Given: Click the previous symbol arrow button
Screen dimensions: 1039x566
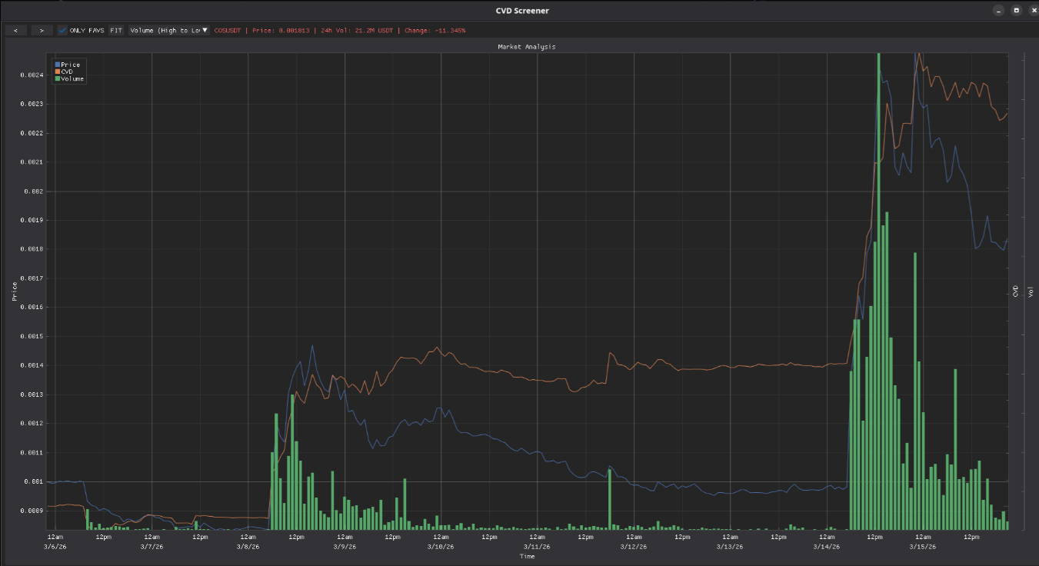Looking at the screenshot, I should [15, 30].
